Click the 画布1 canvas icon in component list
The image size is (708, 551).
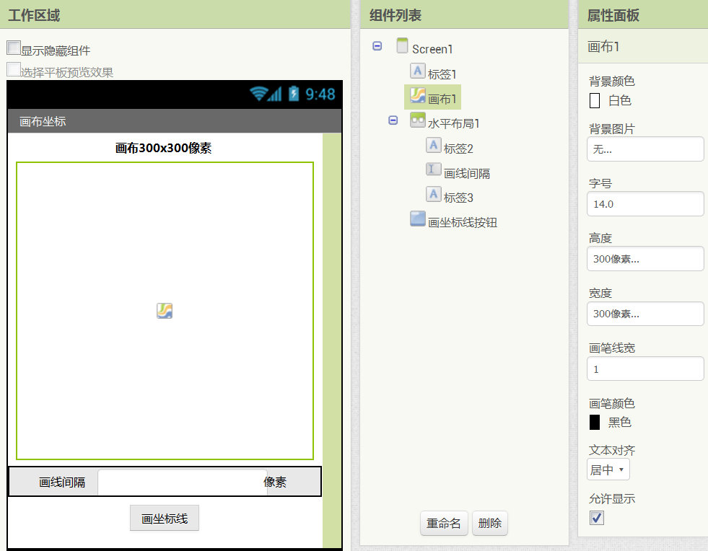pyautogui.click(x=417, y=95)
